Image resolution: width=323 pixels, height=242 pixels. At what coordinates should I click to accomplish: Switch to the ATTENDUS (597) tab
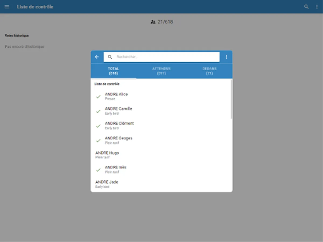[x=161, y=71]
